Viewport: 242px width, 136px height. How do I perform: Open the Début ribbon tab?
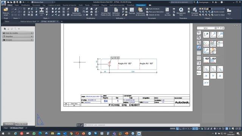(10, 5)
